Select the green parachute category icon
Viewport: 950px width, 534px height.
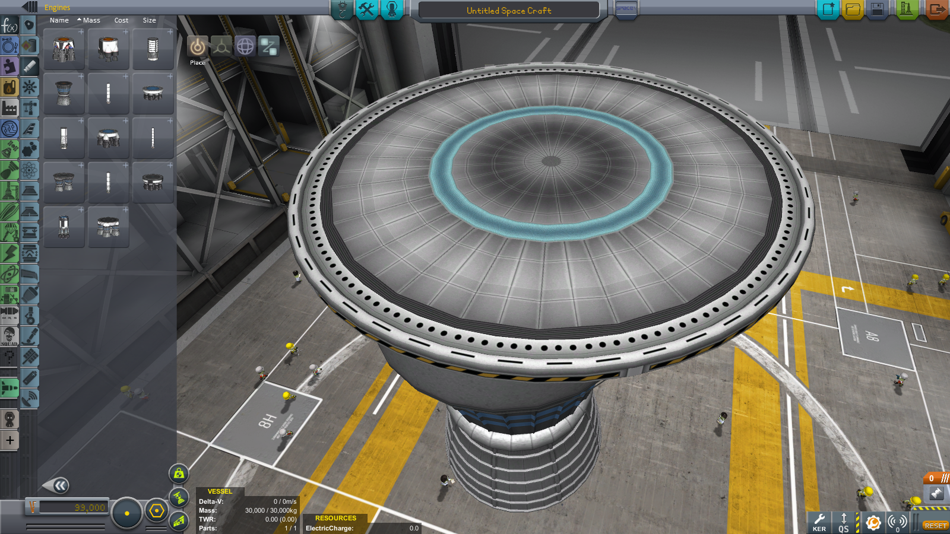pos(9,233)
